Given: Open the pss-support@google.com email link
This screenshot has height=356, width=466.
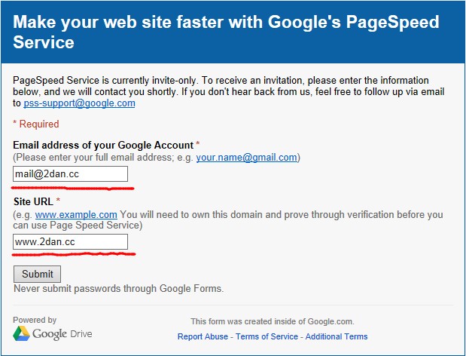Looking at the screenshot, I should [x=79, y=103].
